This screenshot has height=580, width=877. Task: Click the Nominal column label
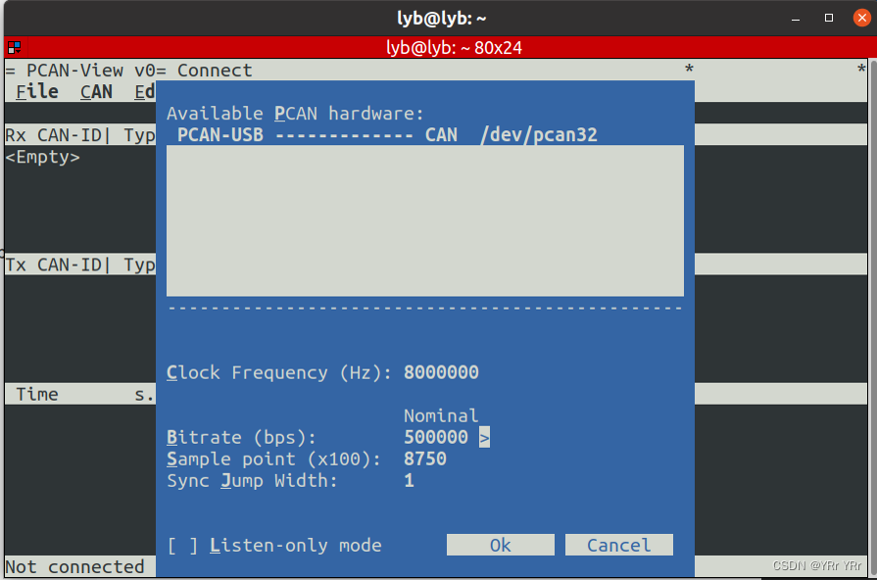click(x=441, y=415)
